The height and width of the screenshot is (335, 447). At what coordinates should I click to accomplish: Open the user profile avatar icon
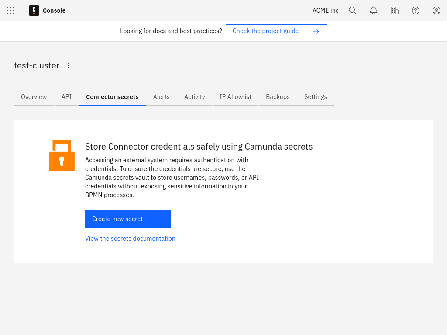coord(437,10)
